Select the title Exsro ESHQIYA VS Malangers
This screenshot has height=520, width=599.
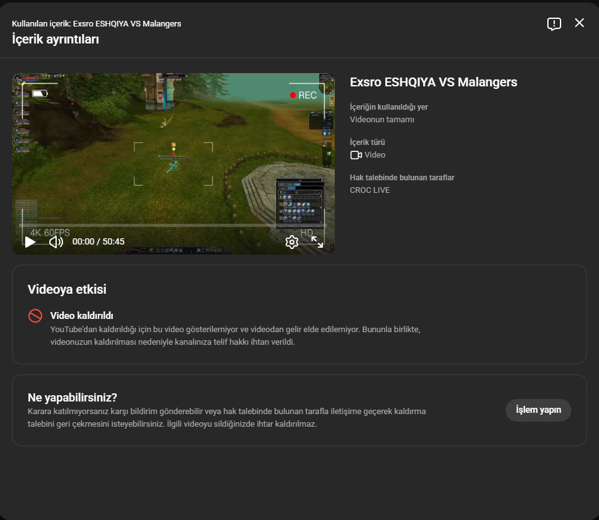434,82
